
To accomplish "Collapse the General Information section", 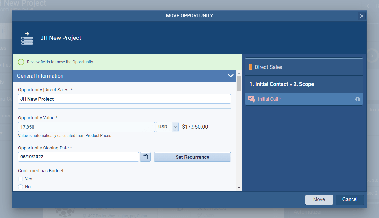I will tap(230, 75).
